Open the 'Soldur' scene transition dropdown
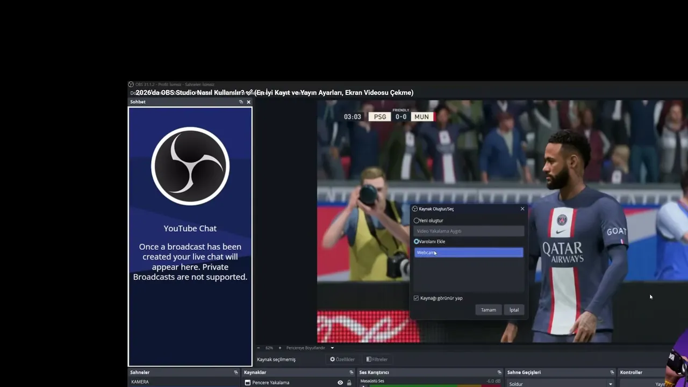The width and height of the screenshot is (688, 387). (561, 383)
